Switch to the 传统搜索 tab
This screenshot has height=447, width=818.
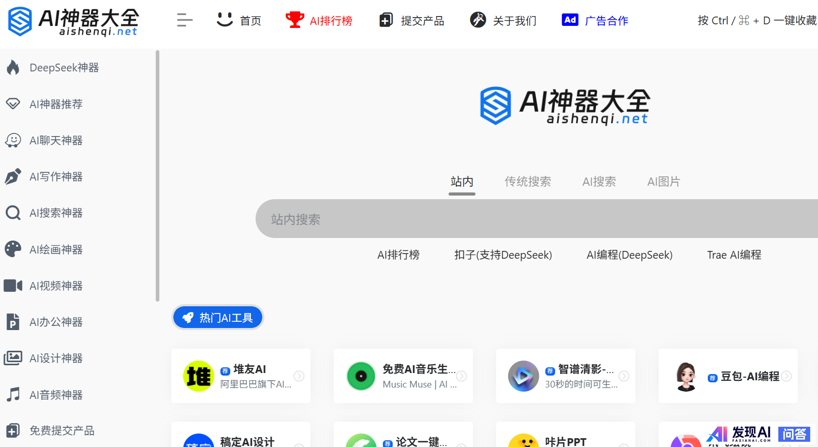pyautogui.click(x=528, y=182)
